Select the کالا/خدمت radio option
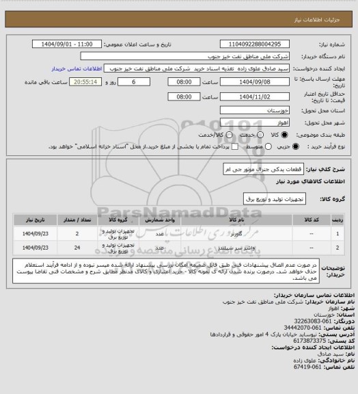This screenshot has width=358, height=394. (229, 135)
